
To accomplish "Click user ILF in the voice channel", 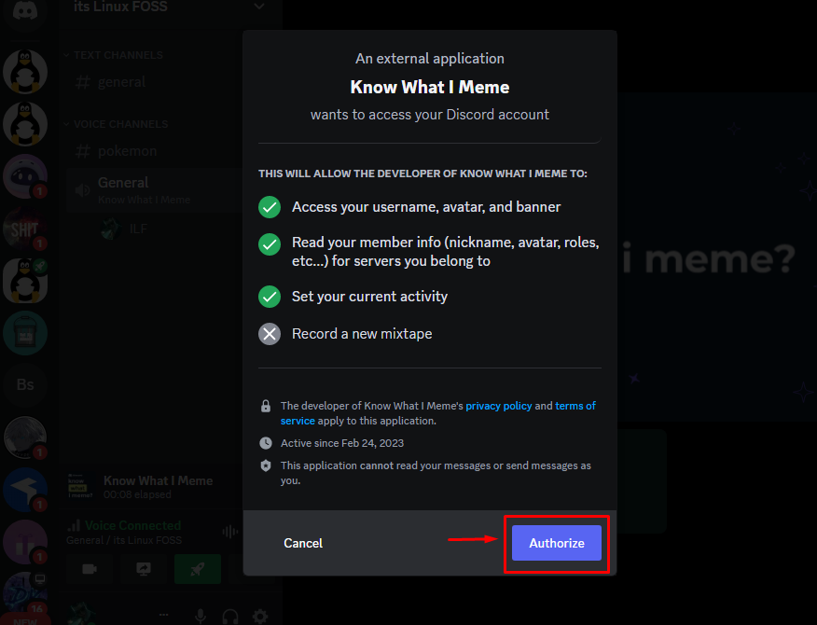I will (x=125, y=229).
